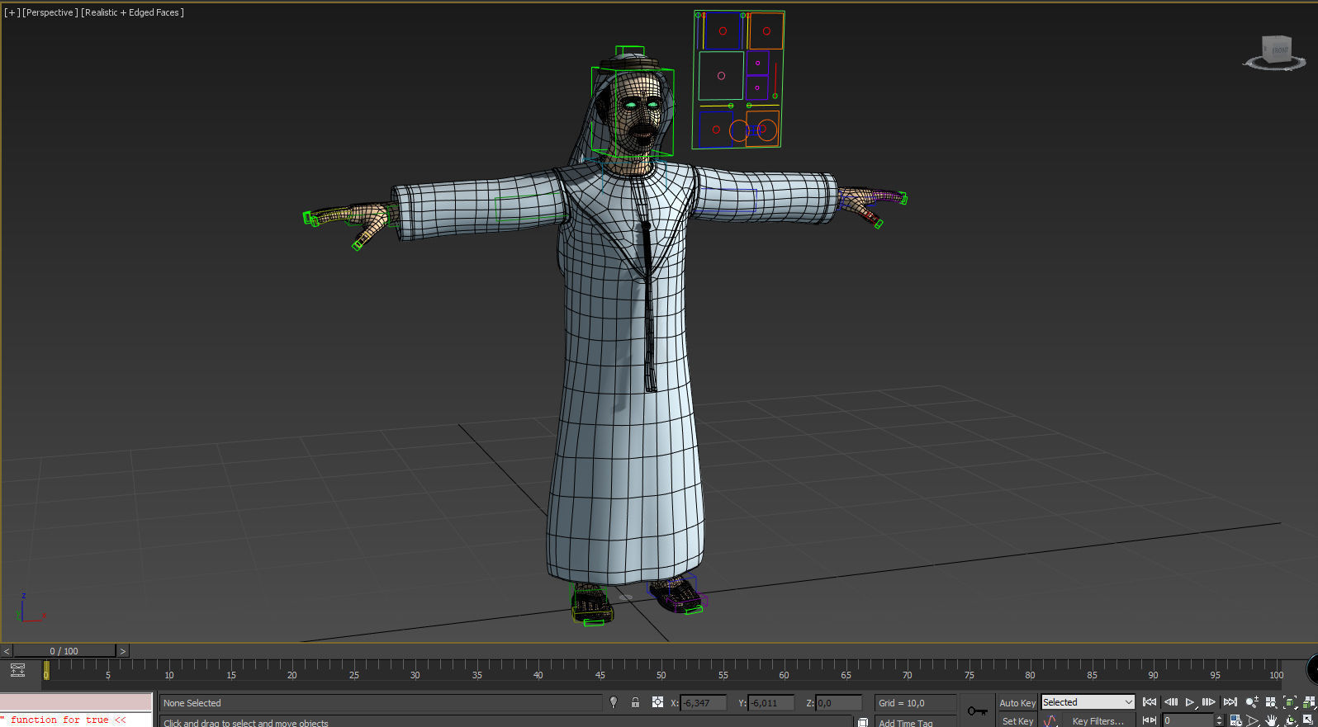Click frame 25 on the track bar
Screen dimensions: 1318x727
coord(353,675)
